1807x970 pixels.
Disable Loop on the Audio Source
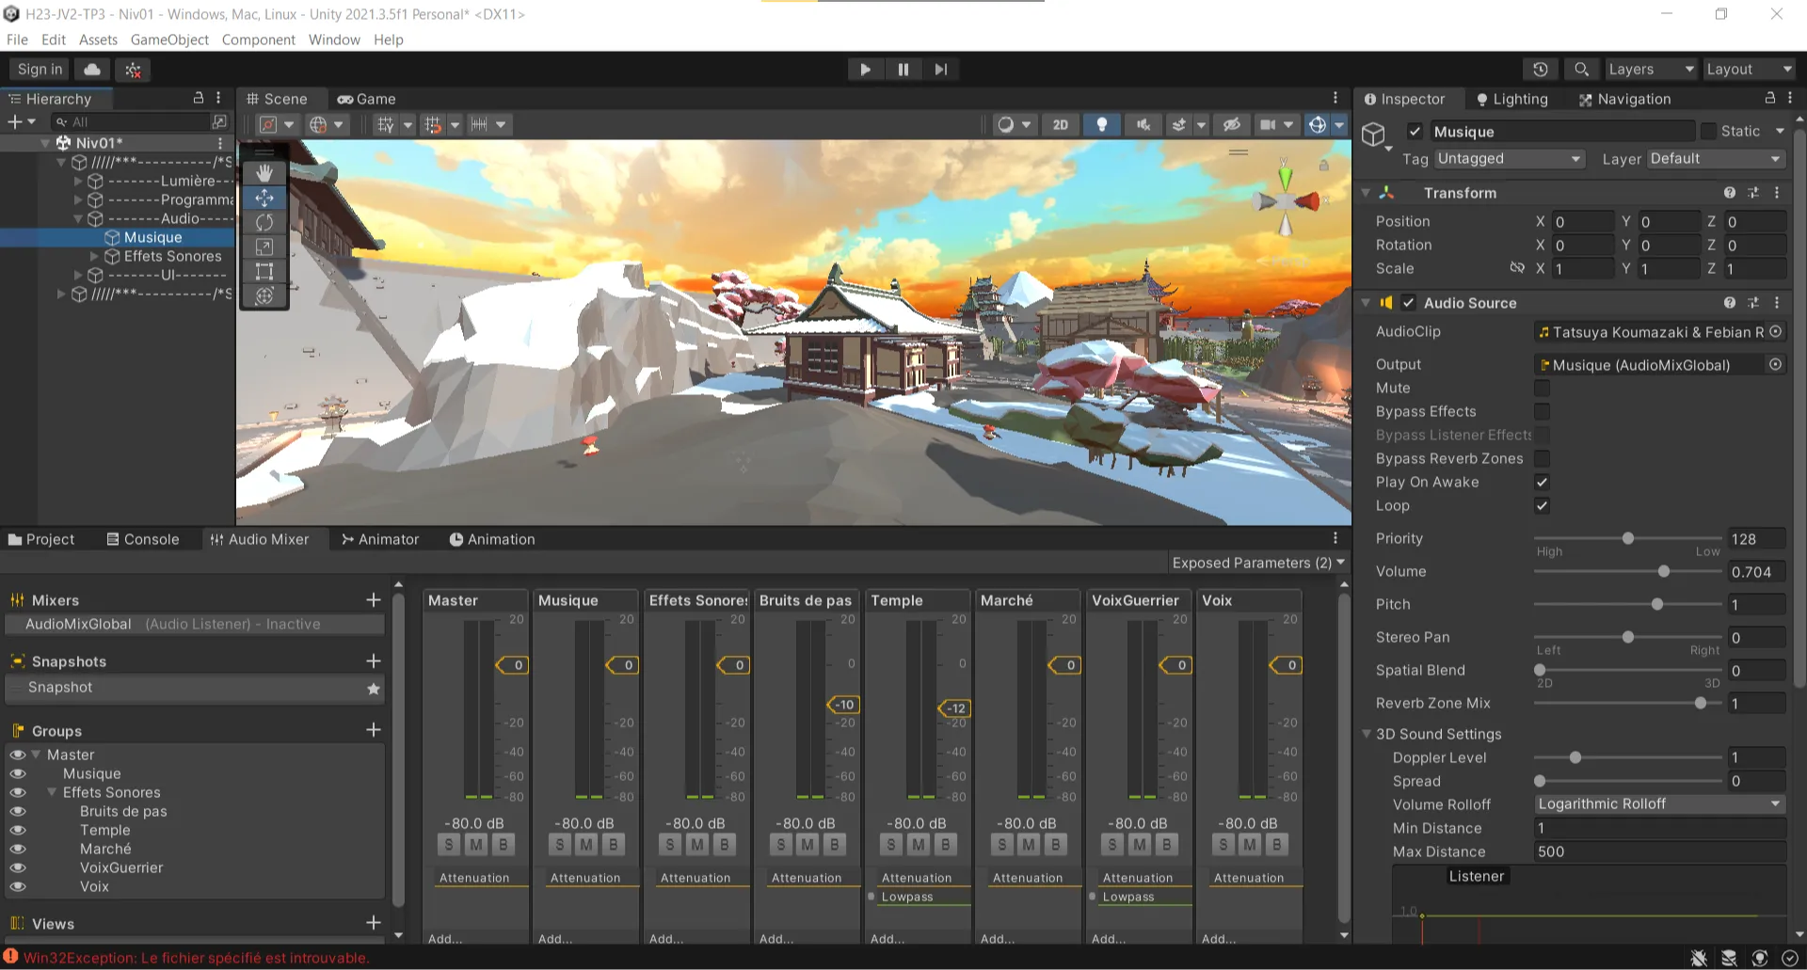[1542, 505]
